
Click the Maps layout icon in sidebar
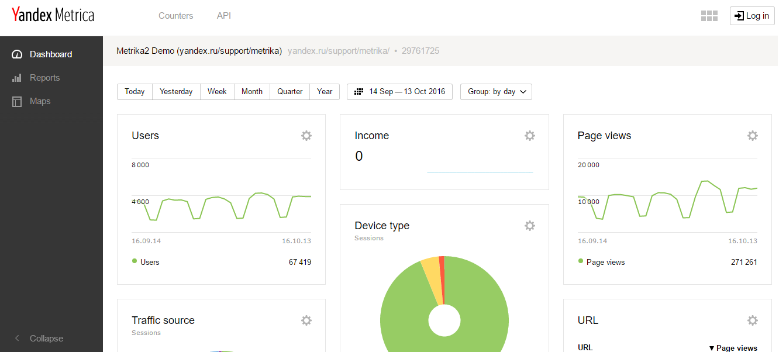click(x=17, y=101)
